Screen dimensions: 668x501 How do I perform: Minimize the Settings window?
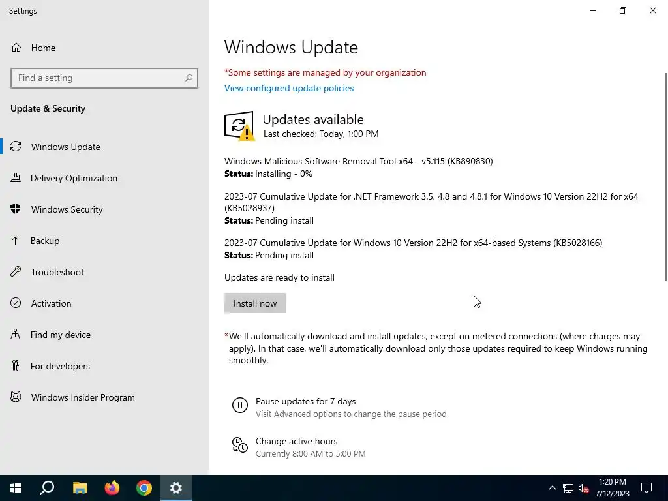coord(593,10)
